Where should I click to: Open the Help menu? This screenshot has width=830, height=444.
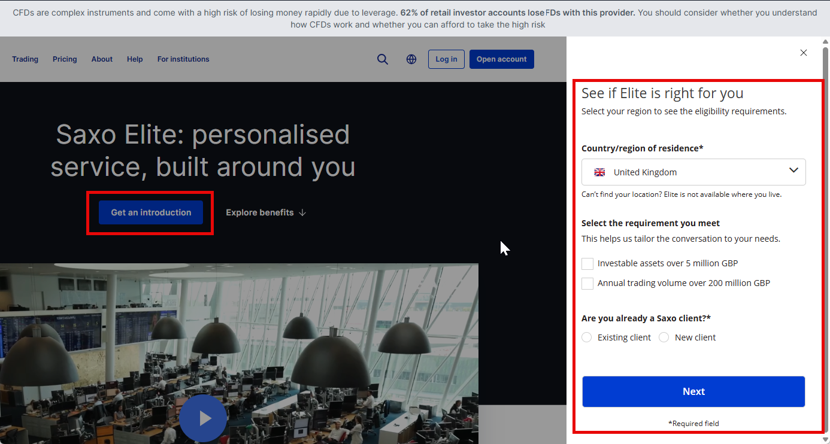click(x=135, y=59)
